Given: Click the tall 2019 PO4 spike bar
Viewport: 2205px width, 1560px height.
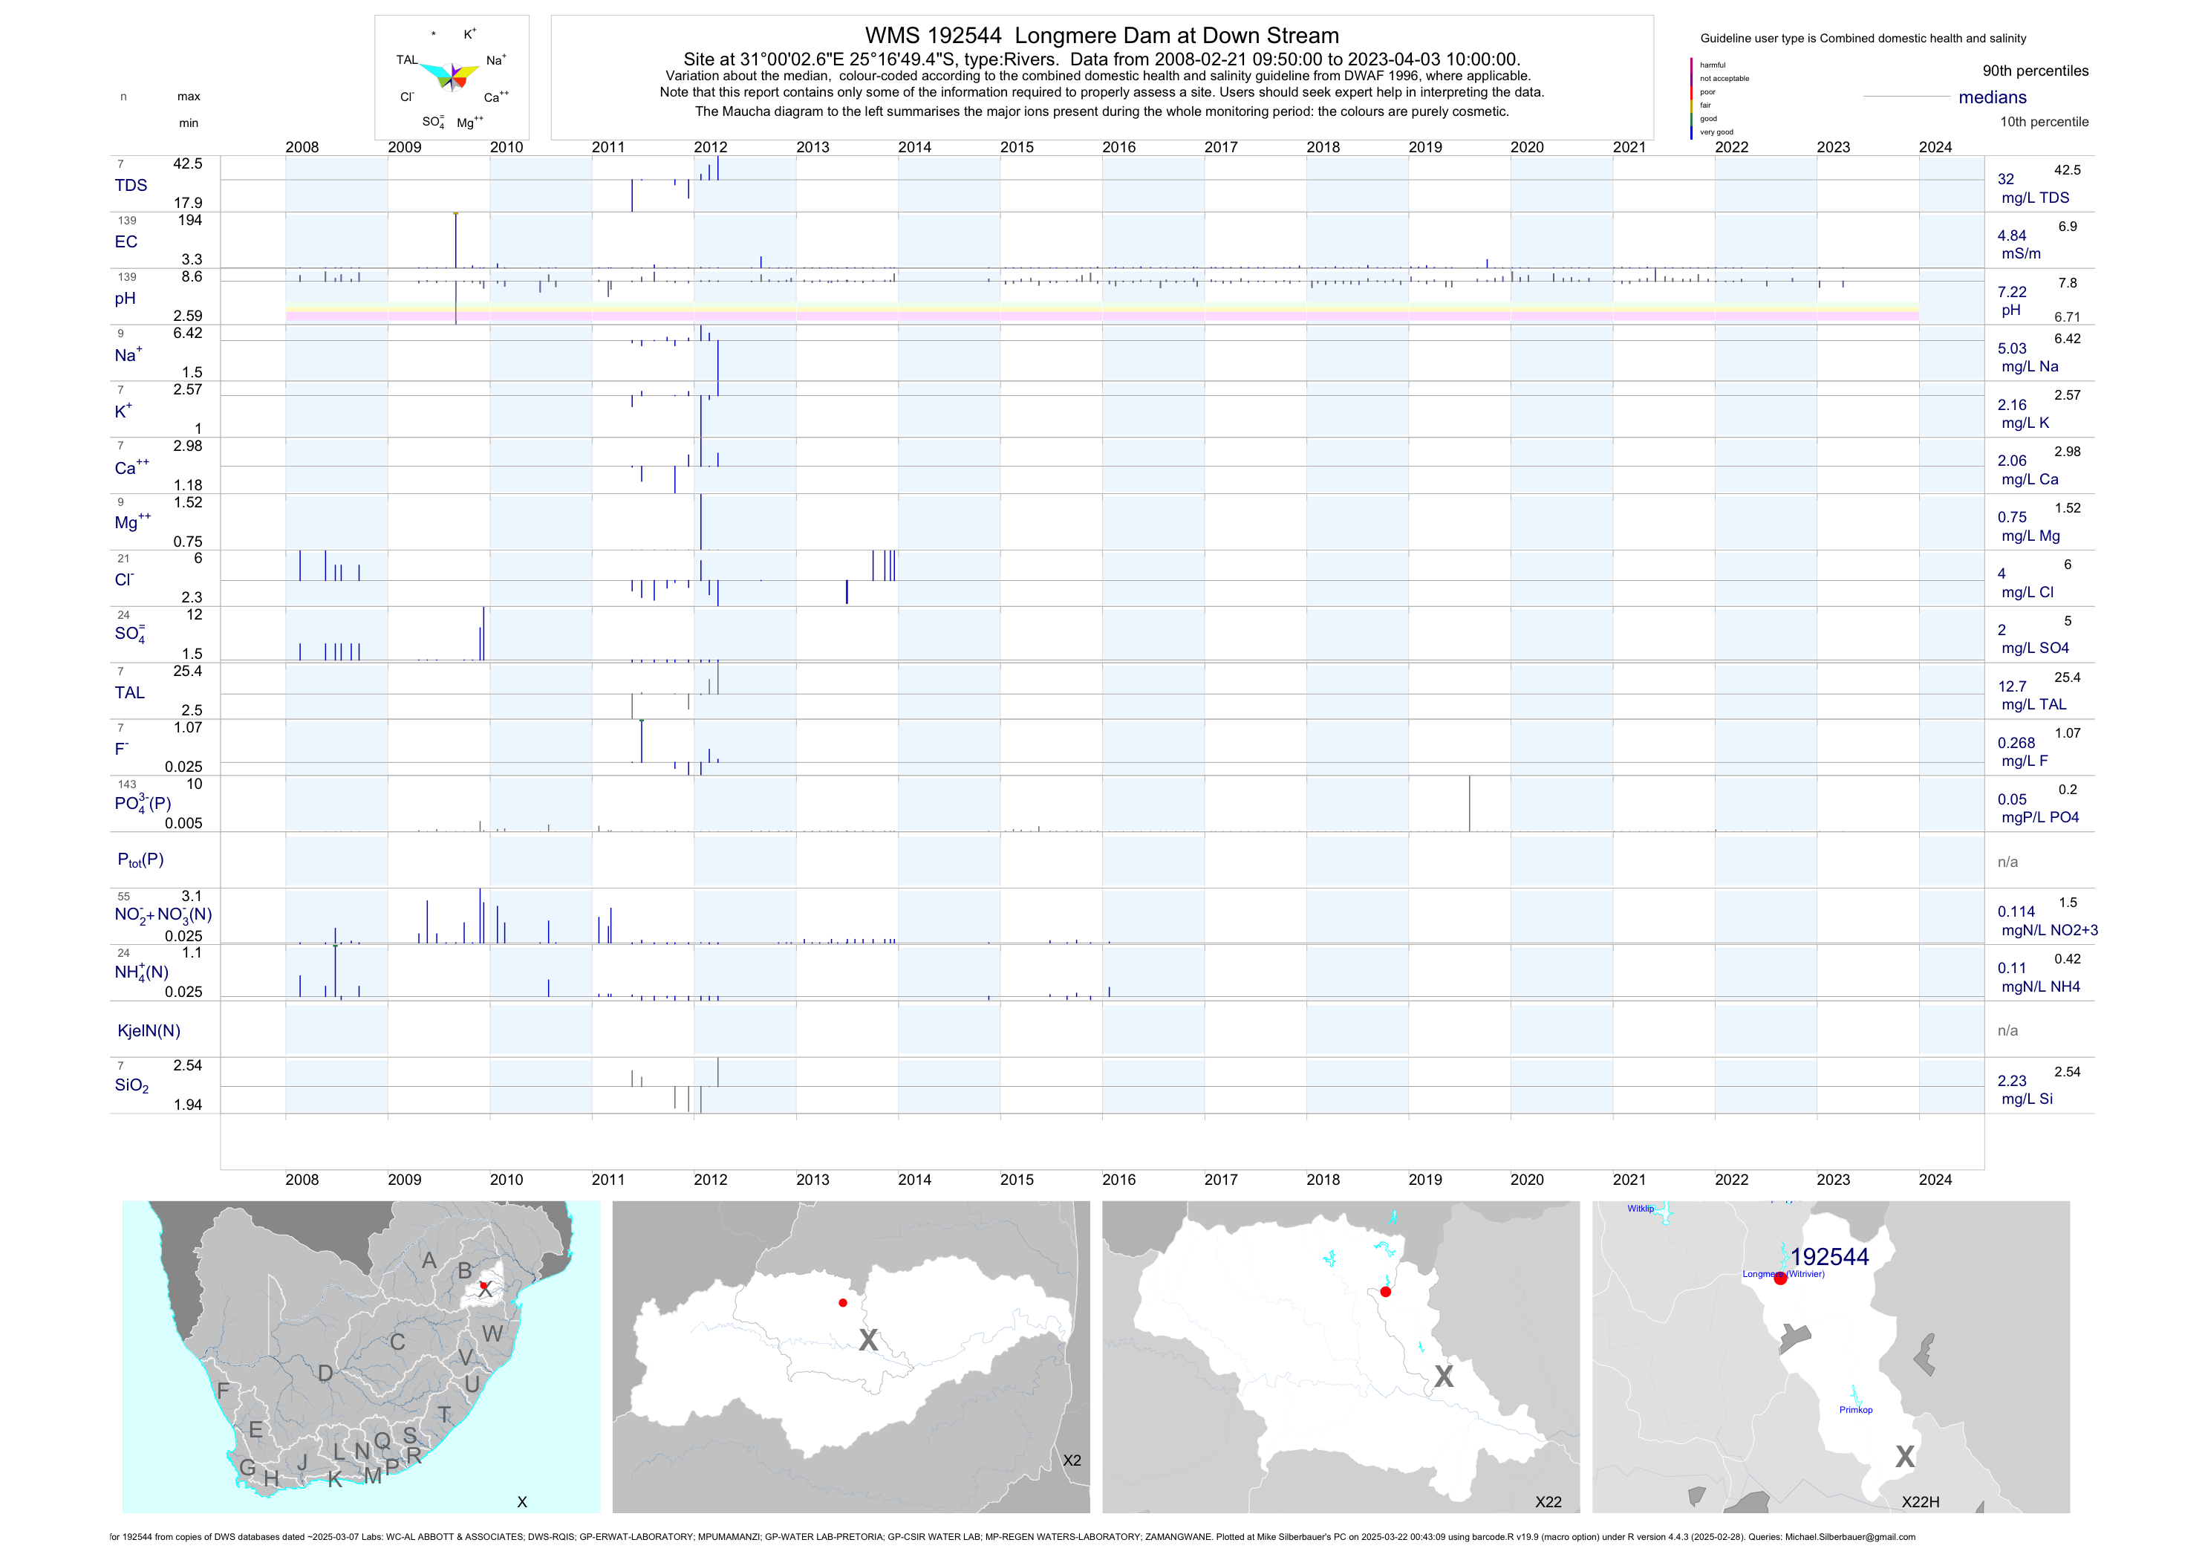Looking at the screenshot, I should tap(1468, 803).
